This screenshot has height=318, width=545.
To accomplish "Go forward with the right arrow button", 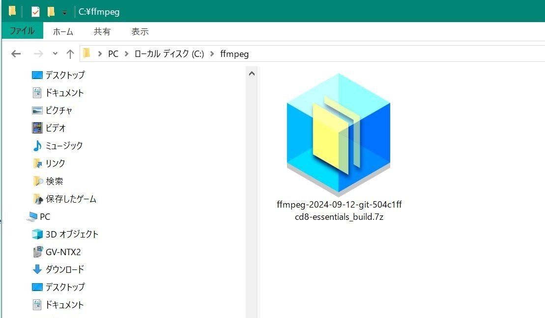I will 38,54.
